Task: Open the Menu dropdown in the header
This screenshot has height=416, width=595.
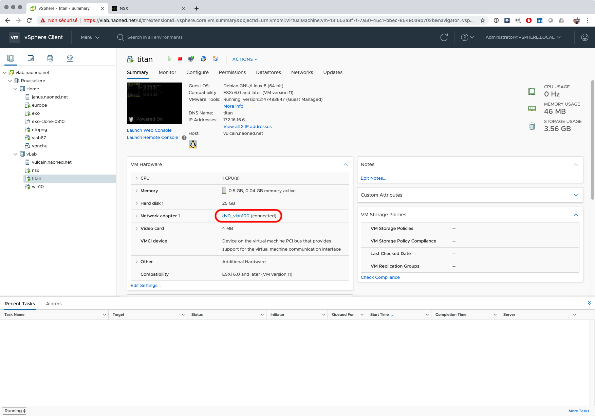Action: point(90,37)
